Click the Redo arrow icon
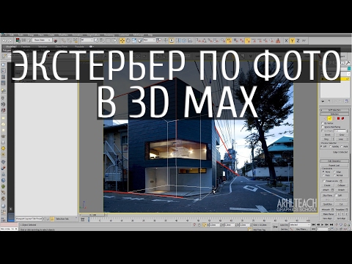 10,40
